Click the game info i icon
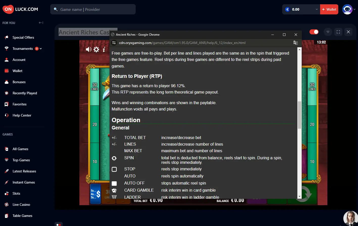 point(104,50)
